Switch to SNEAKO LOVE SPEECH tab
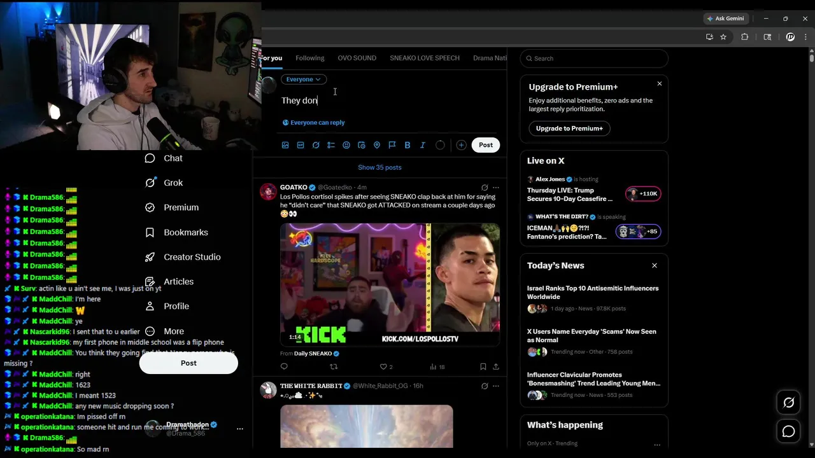The width and height of the screenshot is (815, 458). pyautogui.click(x=425, y=58)
